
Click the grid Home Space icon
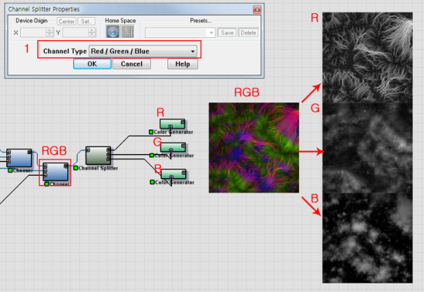(x=128, y=32)
